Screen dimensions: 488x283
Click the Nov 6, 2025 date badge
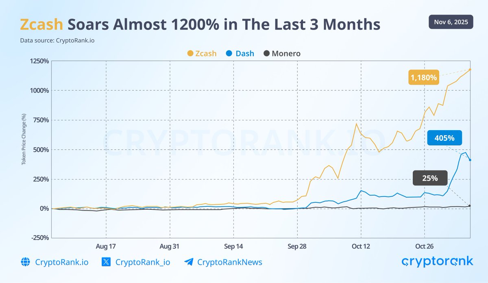451,22
